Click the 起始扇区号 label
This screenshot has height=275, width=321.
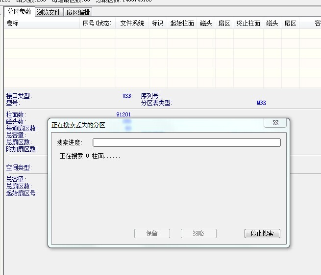click(22, 193)
